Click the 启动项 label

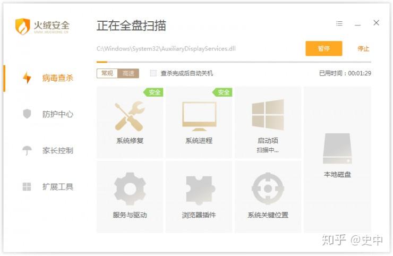tap(268, 141)
